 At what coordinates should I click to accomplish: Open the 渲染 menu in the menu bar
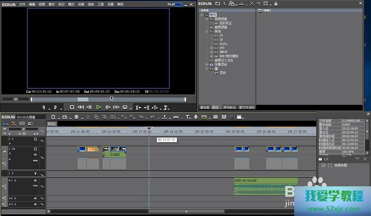pyautogui.click(x=91, y=4)
